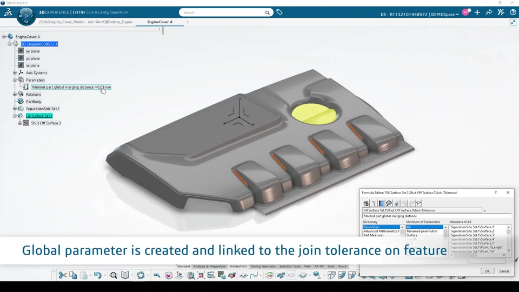Select the zx plane tree item
Image resolution: width=519 pixels, height=292 pixels.
coord(33,65)
